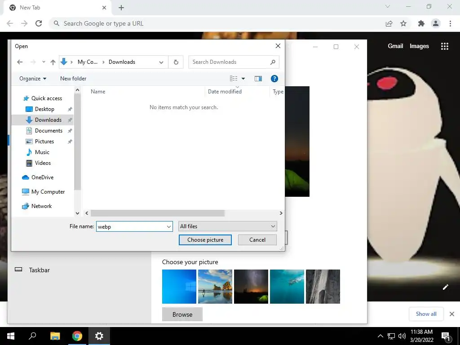Reload the Chrome page
Viewport: 460px width, 345px height.
(39, 23)
